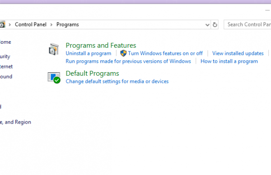Click the Search Control Panel field
271x175 pixels.
248,24
